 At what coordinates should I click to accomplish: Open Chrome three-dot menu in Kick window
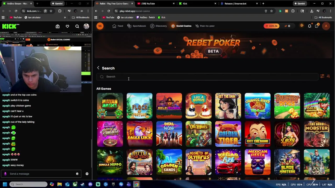(x=88, y=11)
